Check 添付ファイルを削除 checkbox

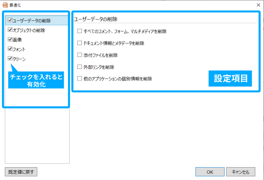point(80,55)
